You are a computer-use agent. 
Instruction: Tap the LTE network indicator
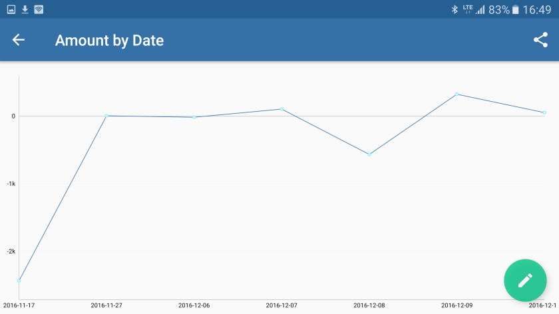tap(468, 9)
